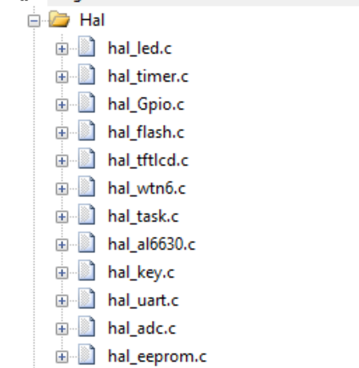Collapse the Hal folder group
The height and width of the screenshot is (368, 359).
click(x=34, y=21)
